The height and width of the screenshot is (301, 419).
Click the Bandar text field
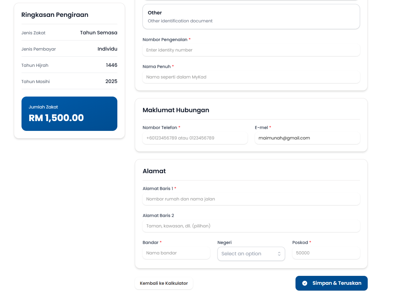pos(176,253)
